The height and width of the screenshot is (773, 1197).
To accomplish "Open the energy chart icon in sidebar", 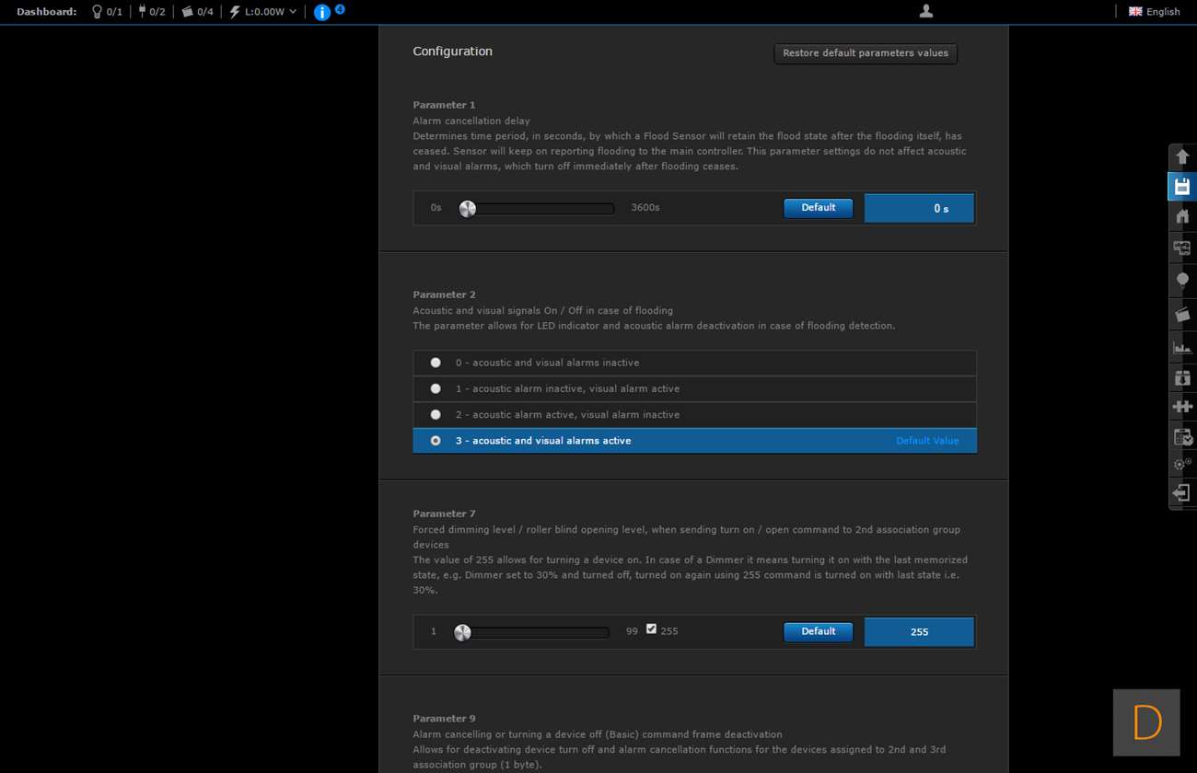I will tap(1182, 348).
